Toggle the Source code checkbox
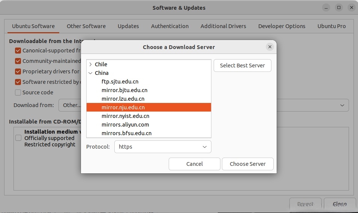The image size is (358, 213). [18, 92]
